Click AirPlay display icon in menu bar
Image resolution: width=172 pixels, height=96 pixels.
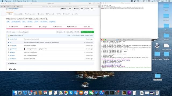135,1
